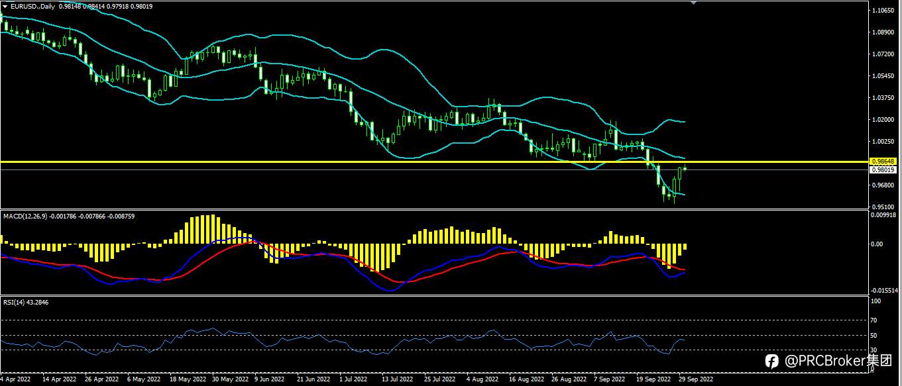Viewport: 902px width, 386px height.
Task: Click the latest candlestick at the right end
Action: [x=685, y=168]
